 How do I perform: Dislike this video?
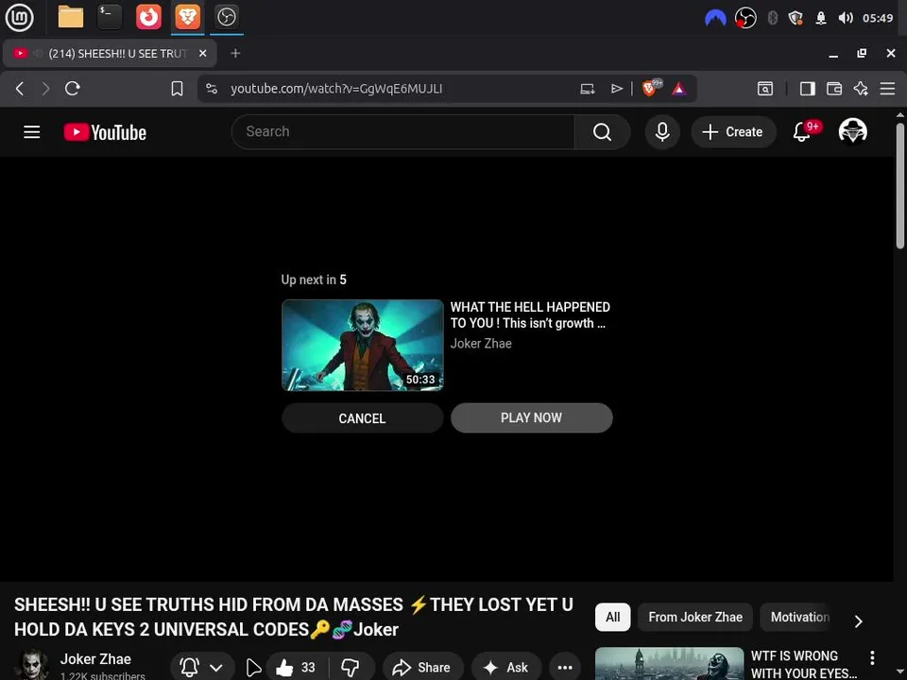[x=350, y=668]
